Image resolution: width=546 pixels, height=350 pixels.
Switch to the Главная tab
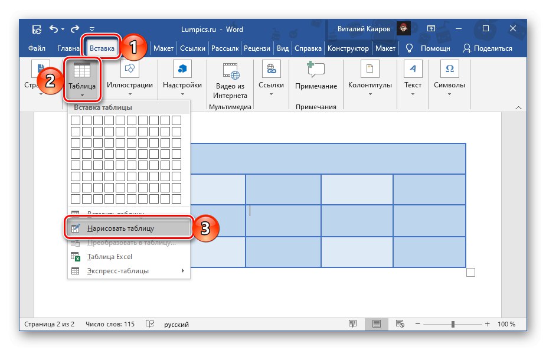click(x=68, y=48)
